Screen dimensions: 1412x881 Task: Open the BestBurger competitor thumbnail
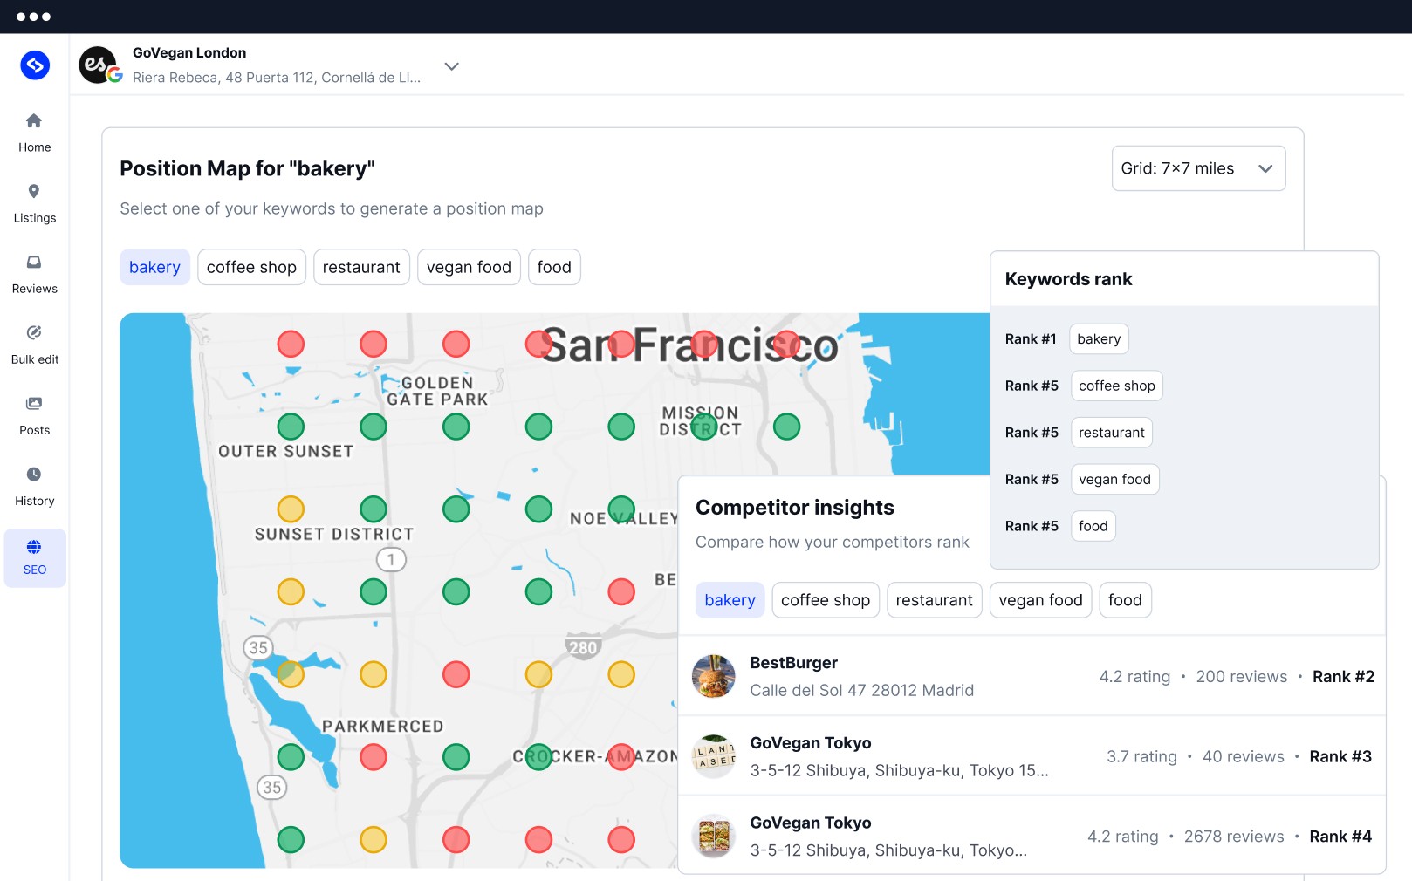[x=714, y=677]
